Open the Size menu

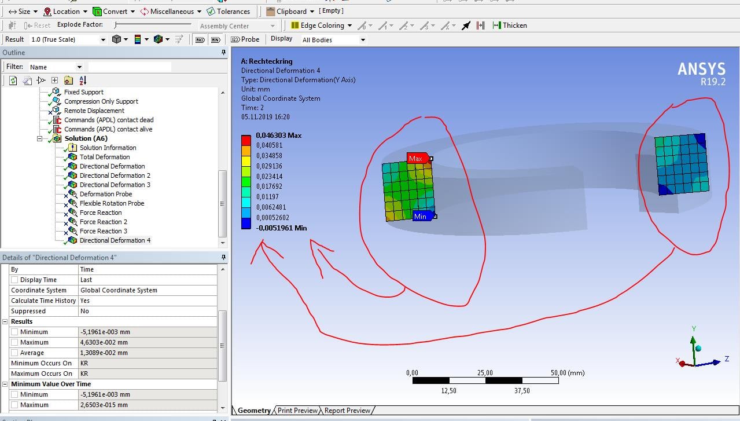[x=23, y=11]
